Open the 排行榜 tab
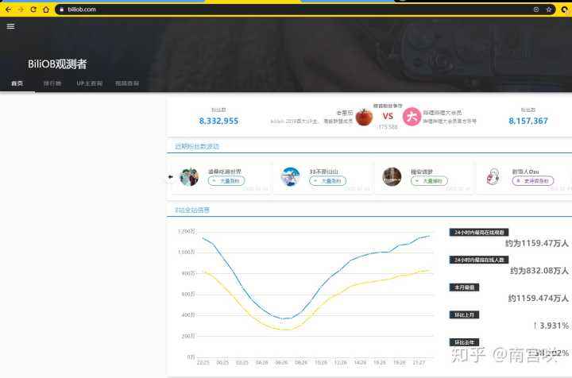This screenshot has height=378, width=572. click(x=52, y=83)
